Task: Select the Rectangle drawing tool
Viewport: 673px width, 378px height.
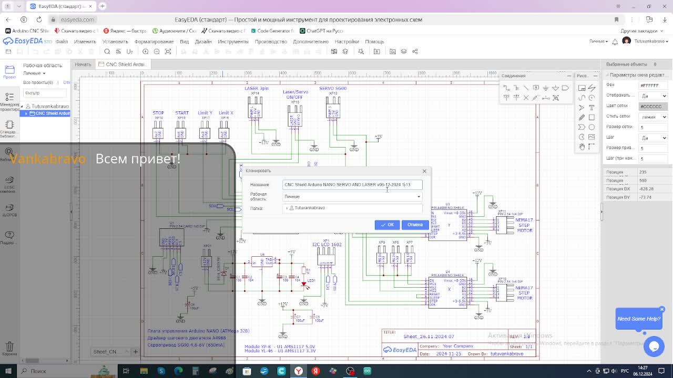Action: (x=592, y=118)
